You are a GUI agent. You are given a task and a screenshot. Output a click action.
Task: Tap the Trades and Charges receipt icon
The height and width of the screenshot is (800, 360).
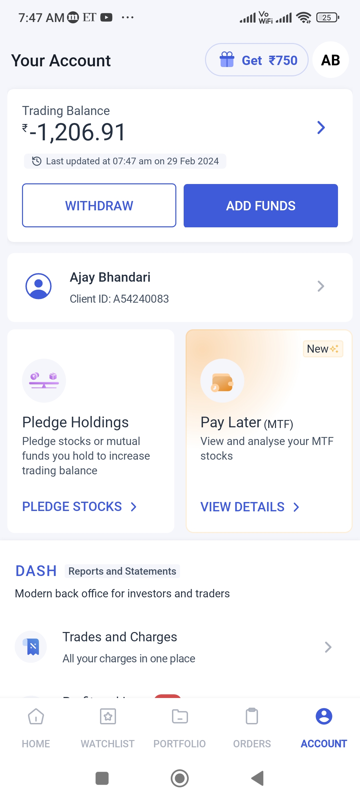[x=31, y=647]
